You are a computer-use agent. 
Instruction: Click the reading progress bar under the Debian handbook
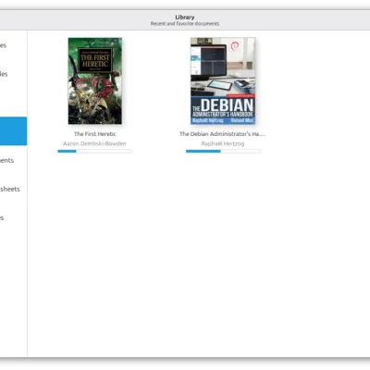point(223,151)
